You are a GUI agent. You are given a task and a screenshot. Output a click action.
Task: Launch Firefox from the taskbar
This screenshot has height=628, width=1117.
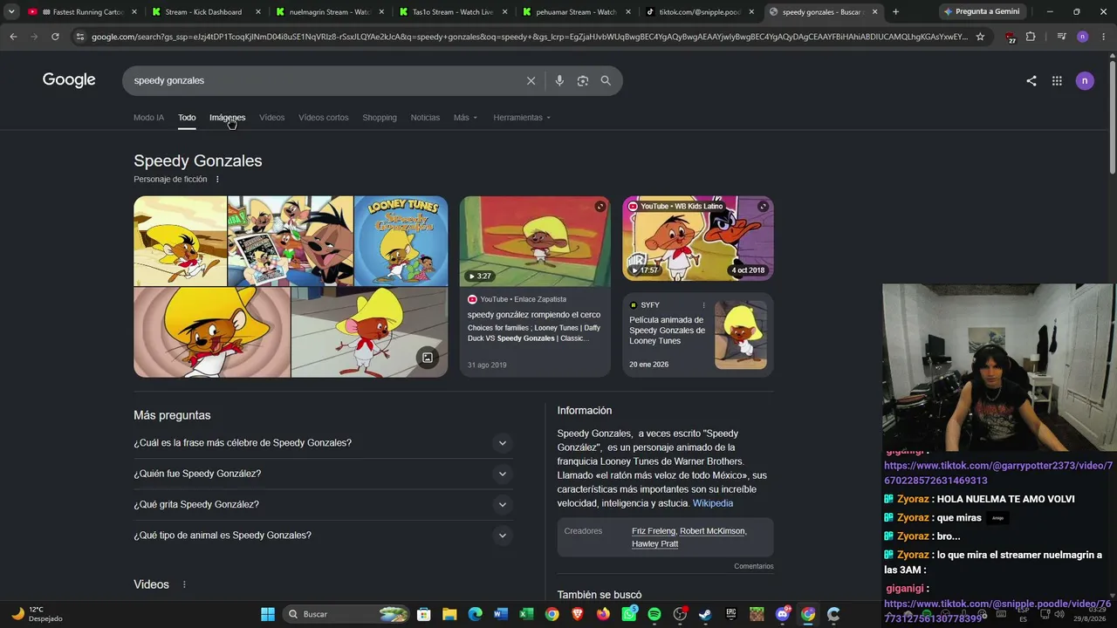pyautogui.click(x=603, y=614)
